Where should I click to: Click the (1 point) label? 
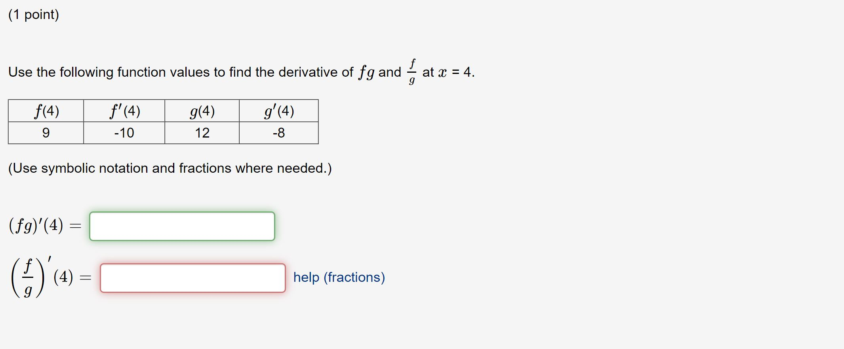(34, 14)
